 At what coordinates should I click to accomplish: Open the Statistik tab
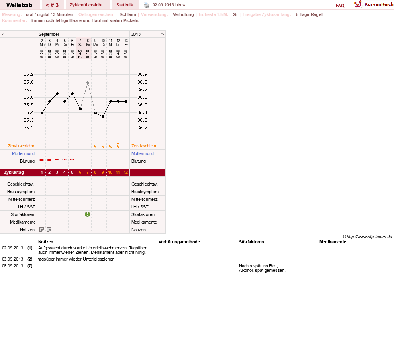pyautogui.click(x=125, y=5)
